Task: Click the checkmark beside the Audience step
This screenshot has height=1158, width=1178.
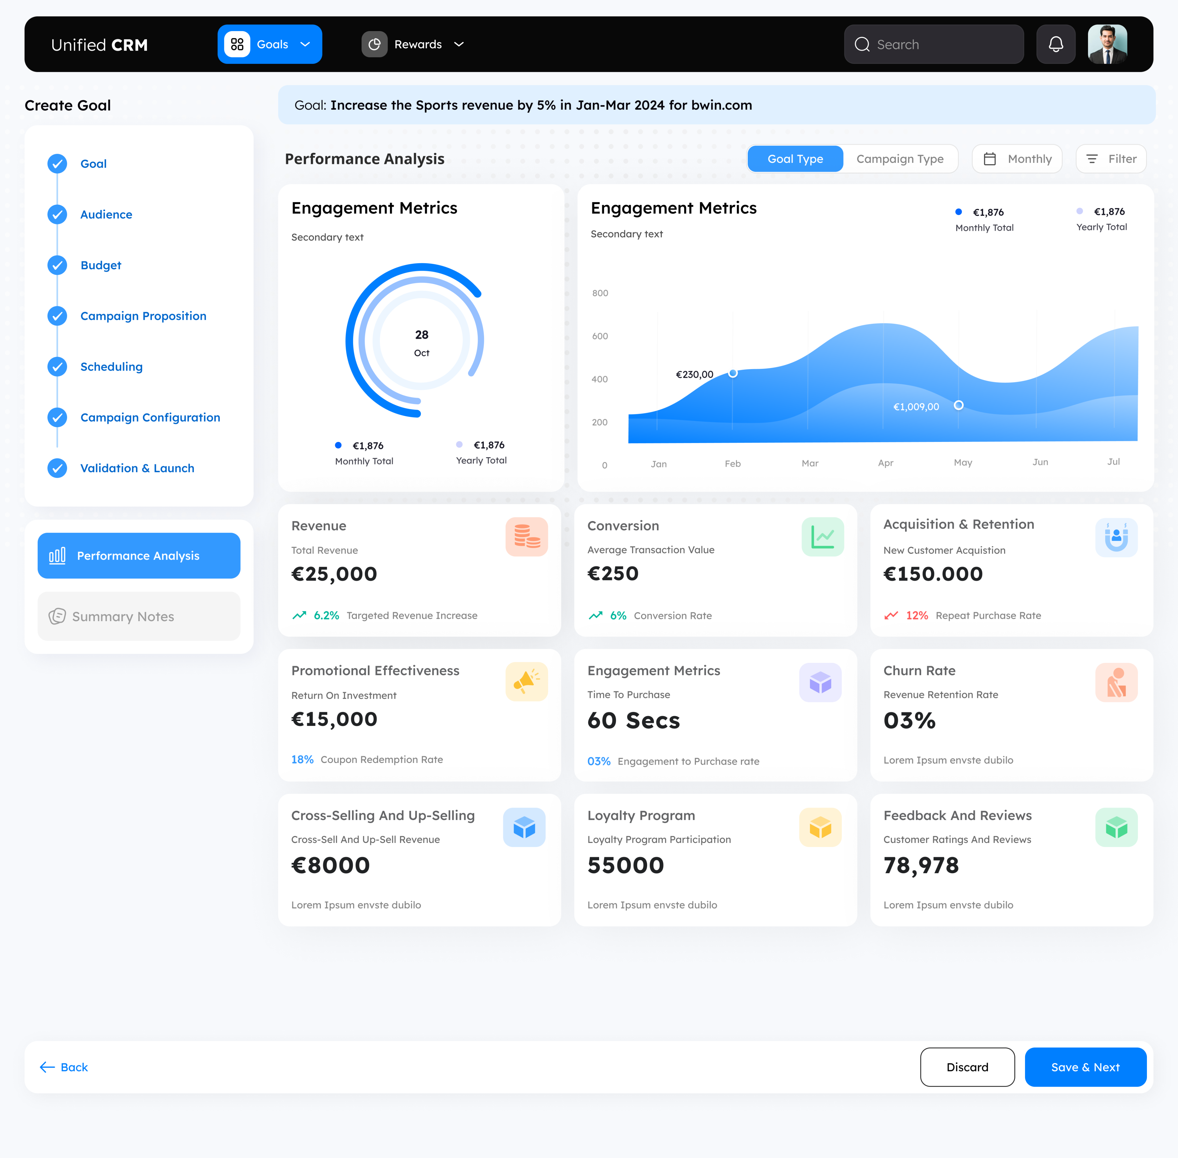Action: [x=57, y=215]
